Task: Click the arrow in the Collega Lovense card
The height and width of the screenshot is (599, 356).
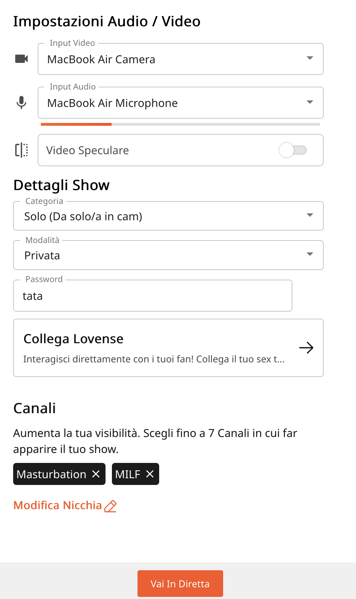Action: click(306, 347)
